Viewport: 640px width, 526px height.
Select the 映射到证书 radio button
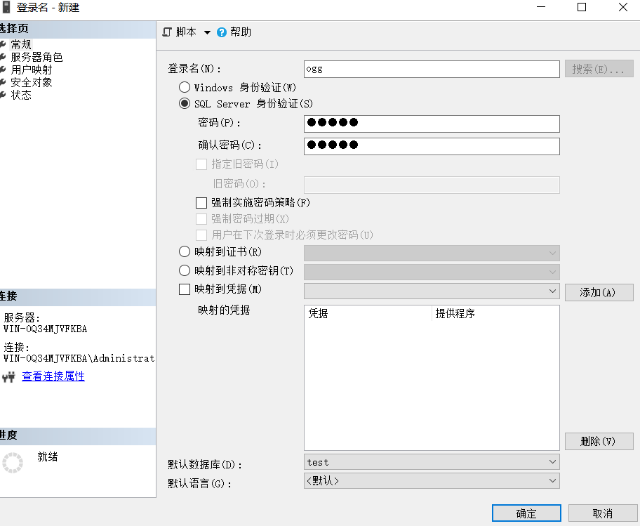click(x=185, y=251)
